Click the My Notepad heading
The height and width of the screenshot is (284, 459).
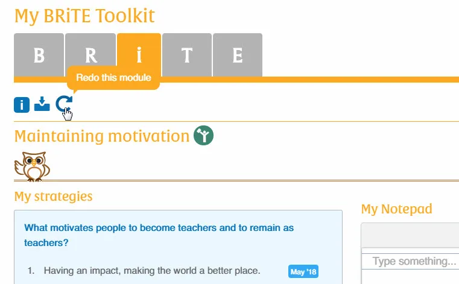[396, 209]
